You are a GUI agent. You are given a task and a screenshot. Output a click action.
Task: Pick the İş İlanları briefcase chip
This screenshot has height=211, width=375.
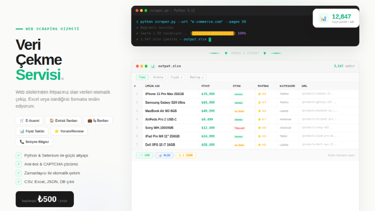tap(98, 121)
